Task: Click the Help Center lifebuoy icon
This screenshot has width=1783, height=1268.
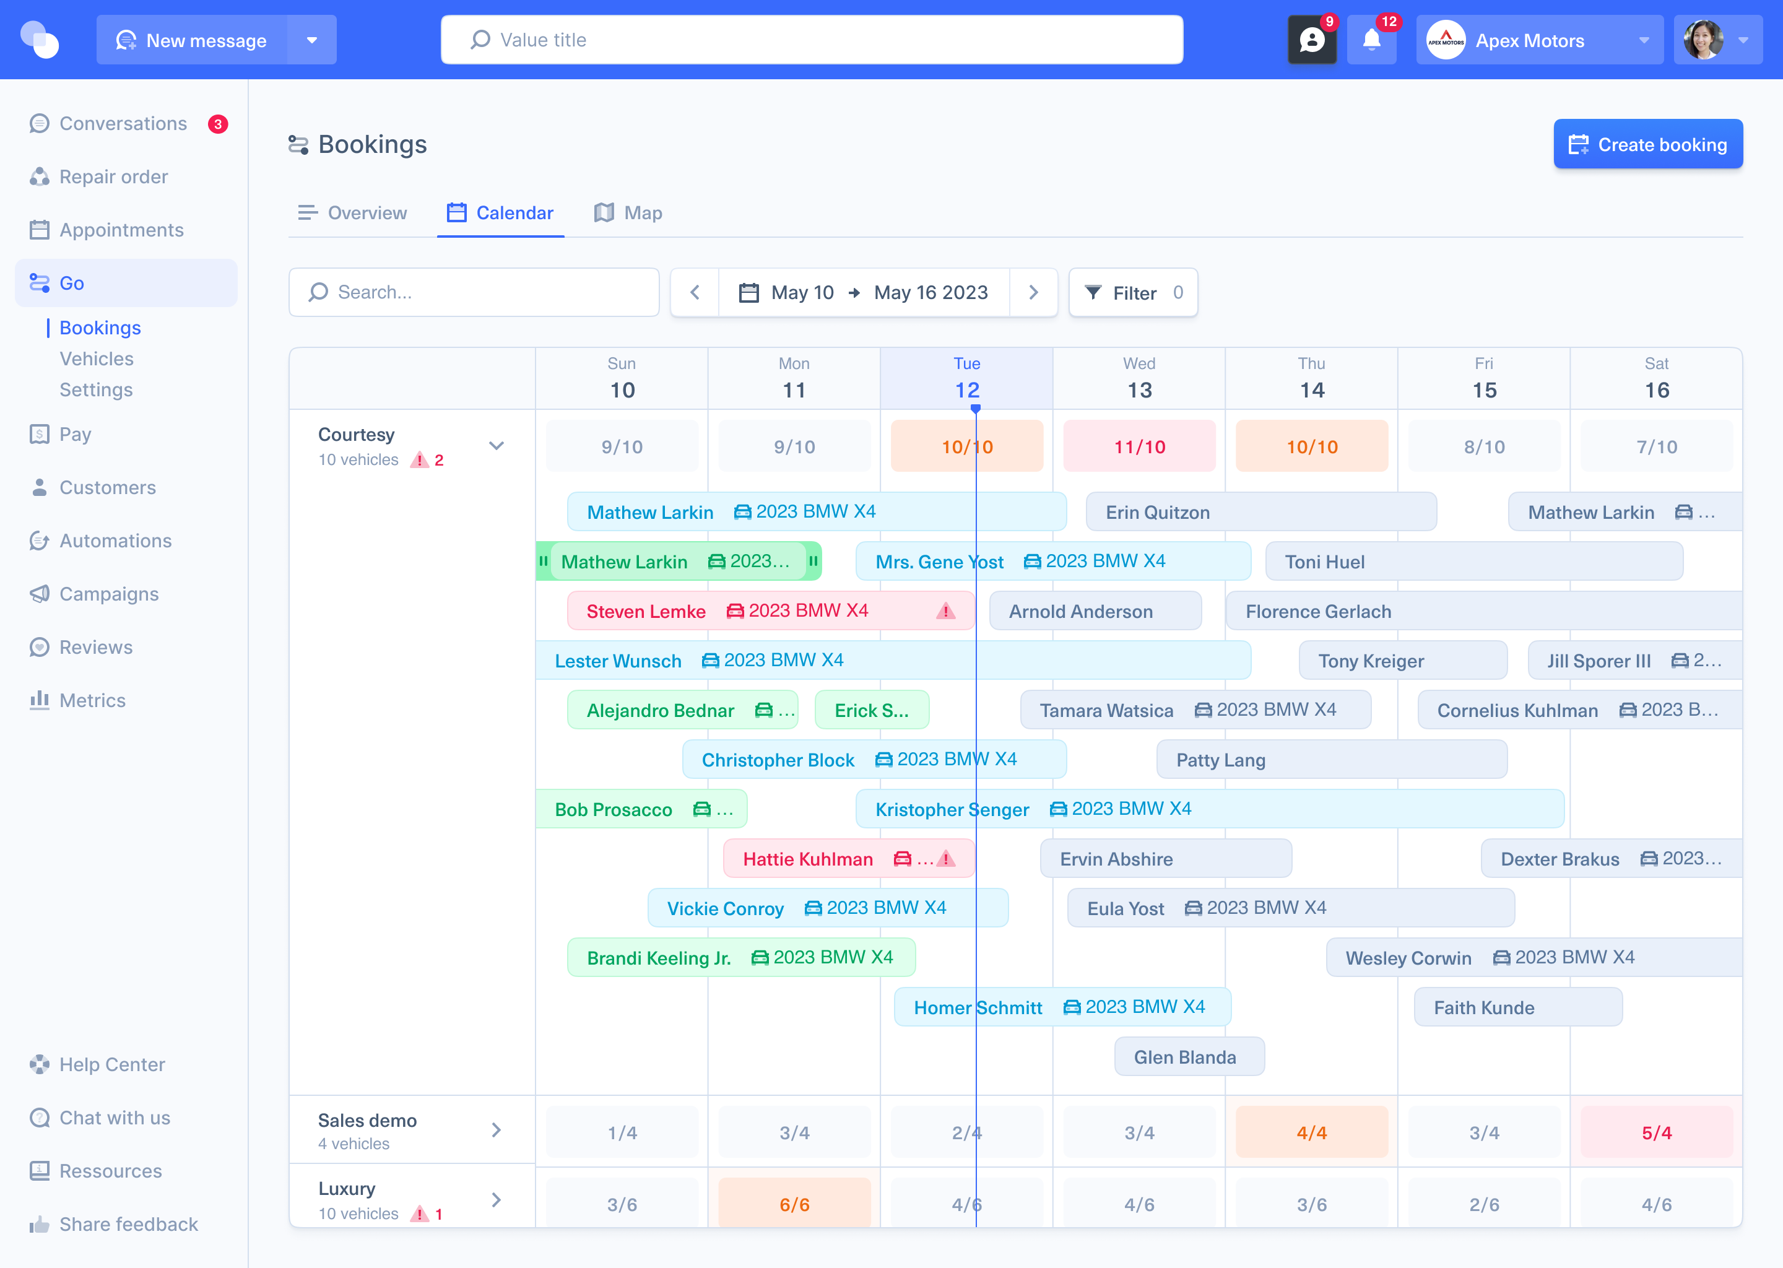Action: point(39,1064)
